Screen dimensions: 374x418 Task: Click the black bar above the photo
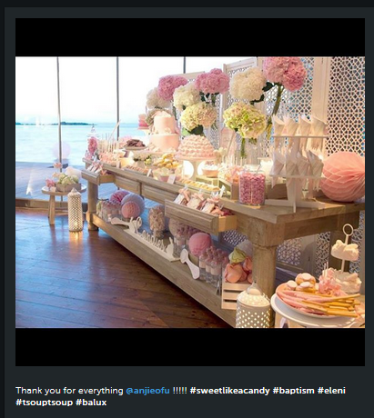coord(190,37)
